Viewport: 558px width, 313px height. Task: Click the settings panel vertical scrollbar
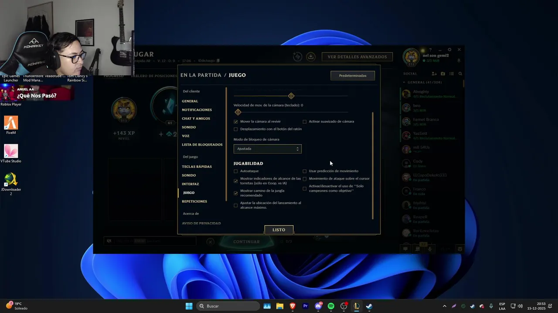[373, 165]
